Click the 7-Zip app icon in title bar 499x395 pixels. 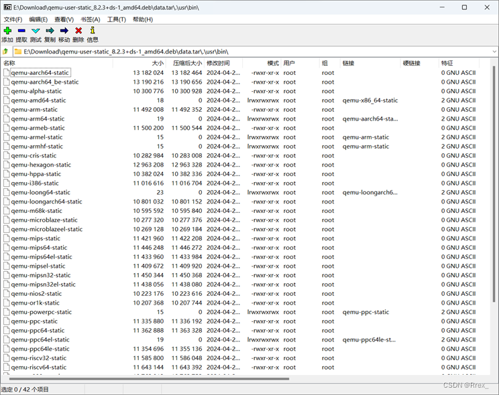(x=7, y=7)
